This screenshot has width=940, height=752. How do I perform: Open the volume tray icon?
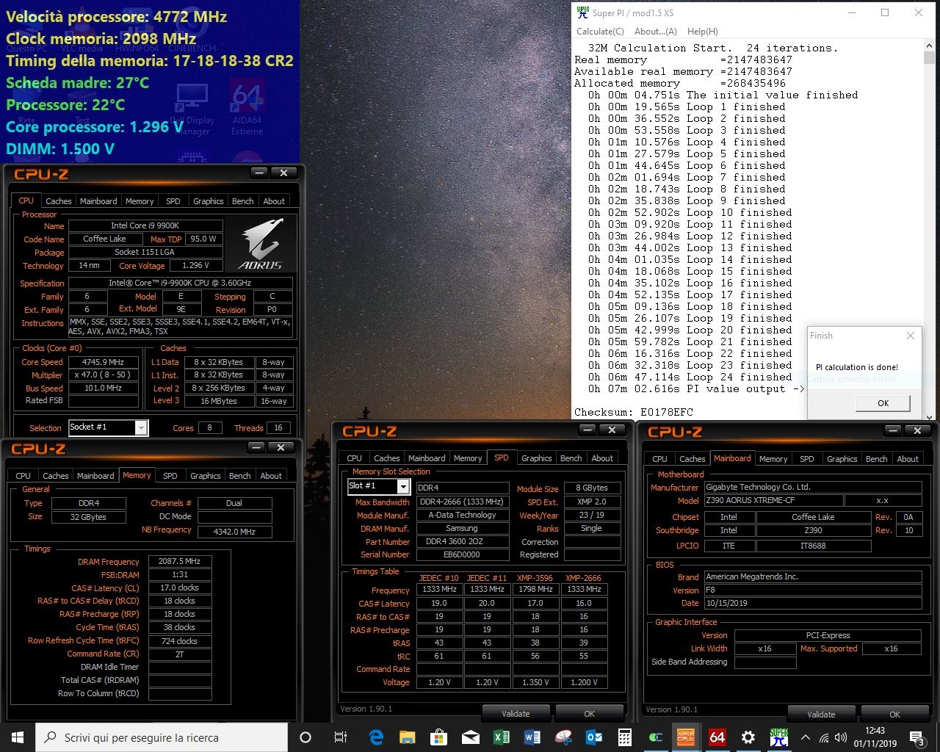(x=841, y=737)
